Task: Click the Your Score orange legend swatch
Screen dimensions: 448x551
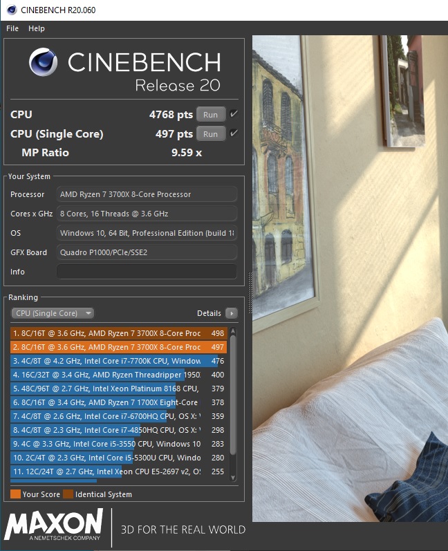Action: pos(15,494)
